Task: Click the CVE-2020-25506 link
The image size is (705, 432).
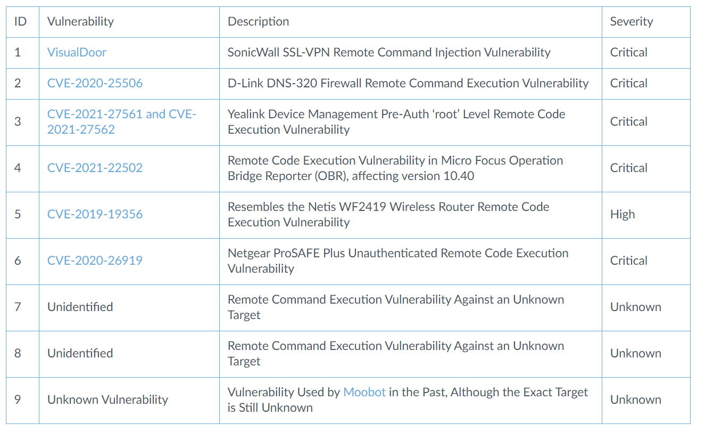Action: click(x=95, y=83)
